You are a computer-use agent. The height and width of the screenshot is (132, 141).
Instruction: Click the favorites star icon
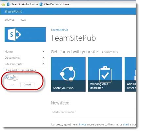pos(3,5)
